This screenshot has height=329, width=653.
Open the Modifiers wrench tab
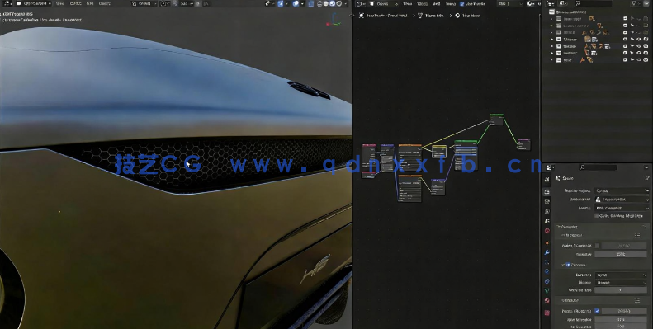(x=547, y=252)
